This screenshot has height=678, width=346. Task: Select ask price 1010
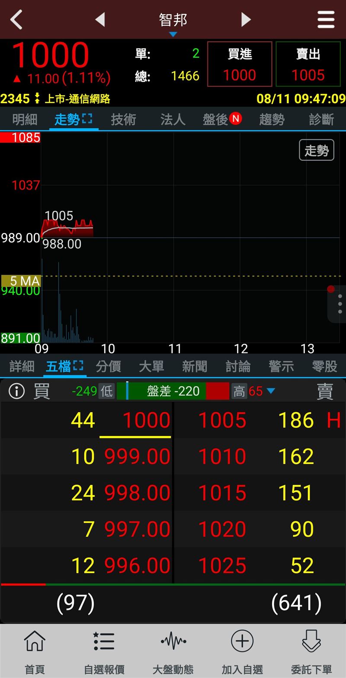pyautogui.click(x=222, y=457)
